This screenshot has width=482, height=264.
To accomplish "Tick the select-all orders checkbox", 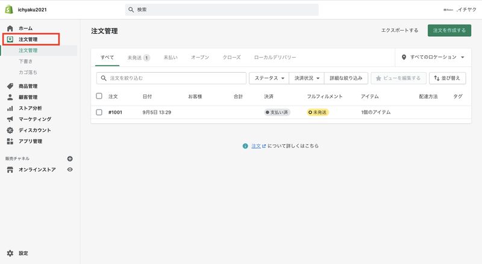I will (x=99, y=96).
